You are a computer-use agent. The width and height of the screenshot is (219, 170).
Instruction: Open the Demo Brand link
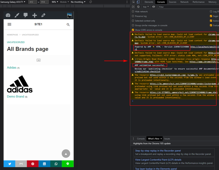click(x=15, y=97)
